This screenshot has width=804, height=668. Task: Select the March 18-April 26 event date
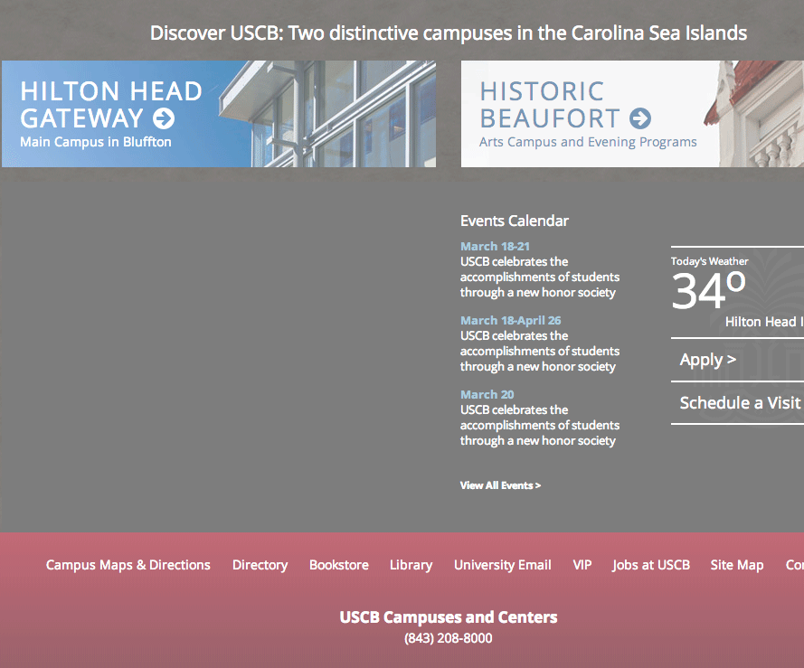click(x=511, y=320)
